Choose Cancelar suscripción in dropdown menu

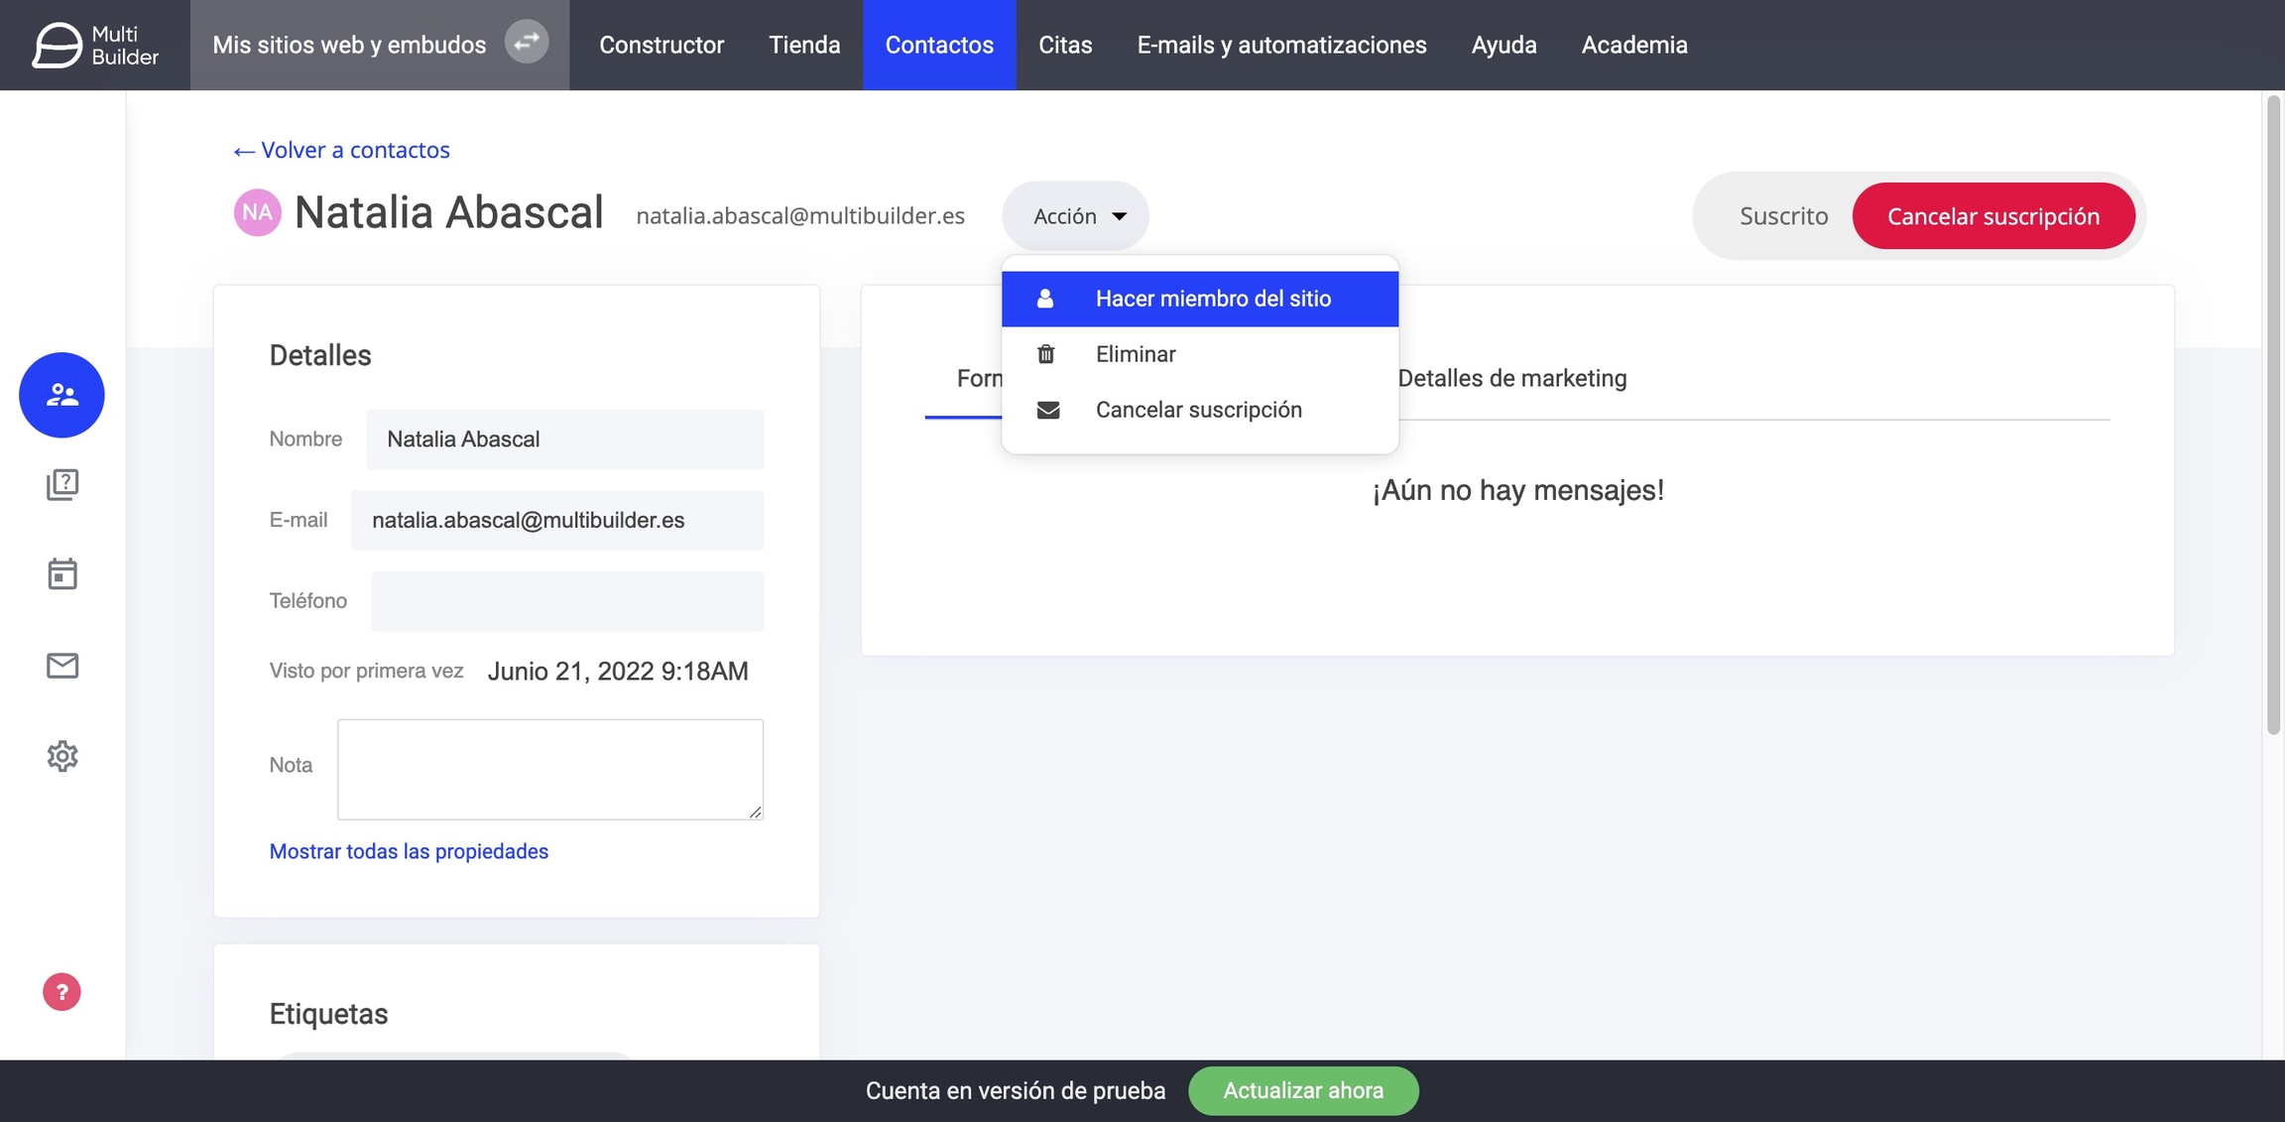point(1198,410)
